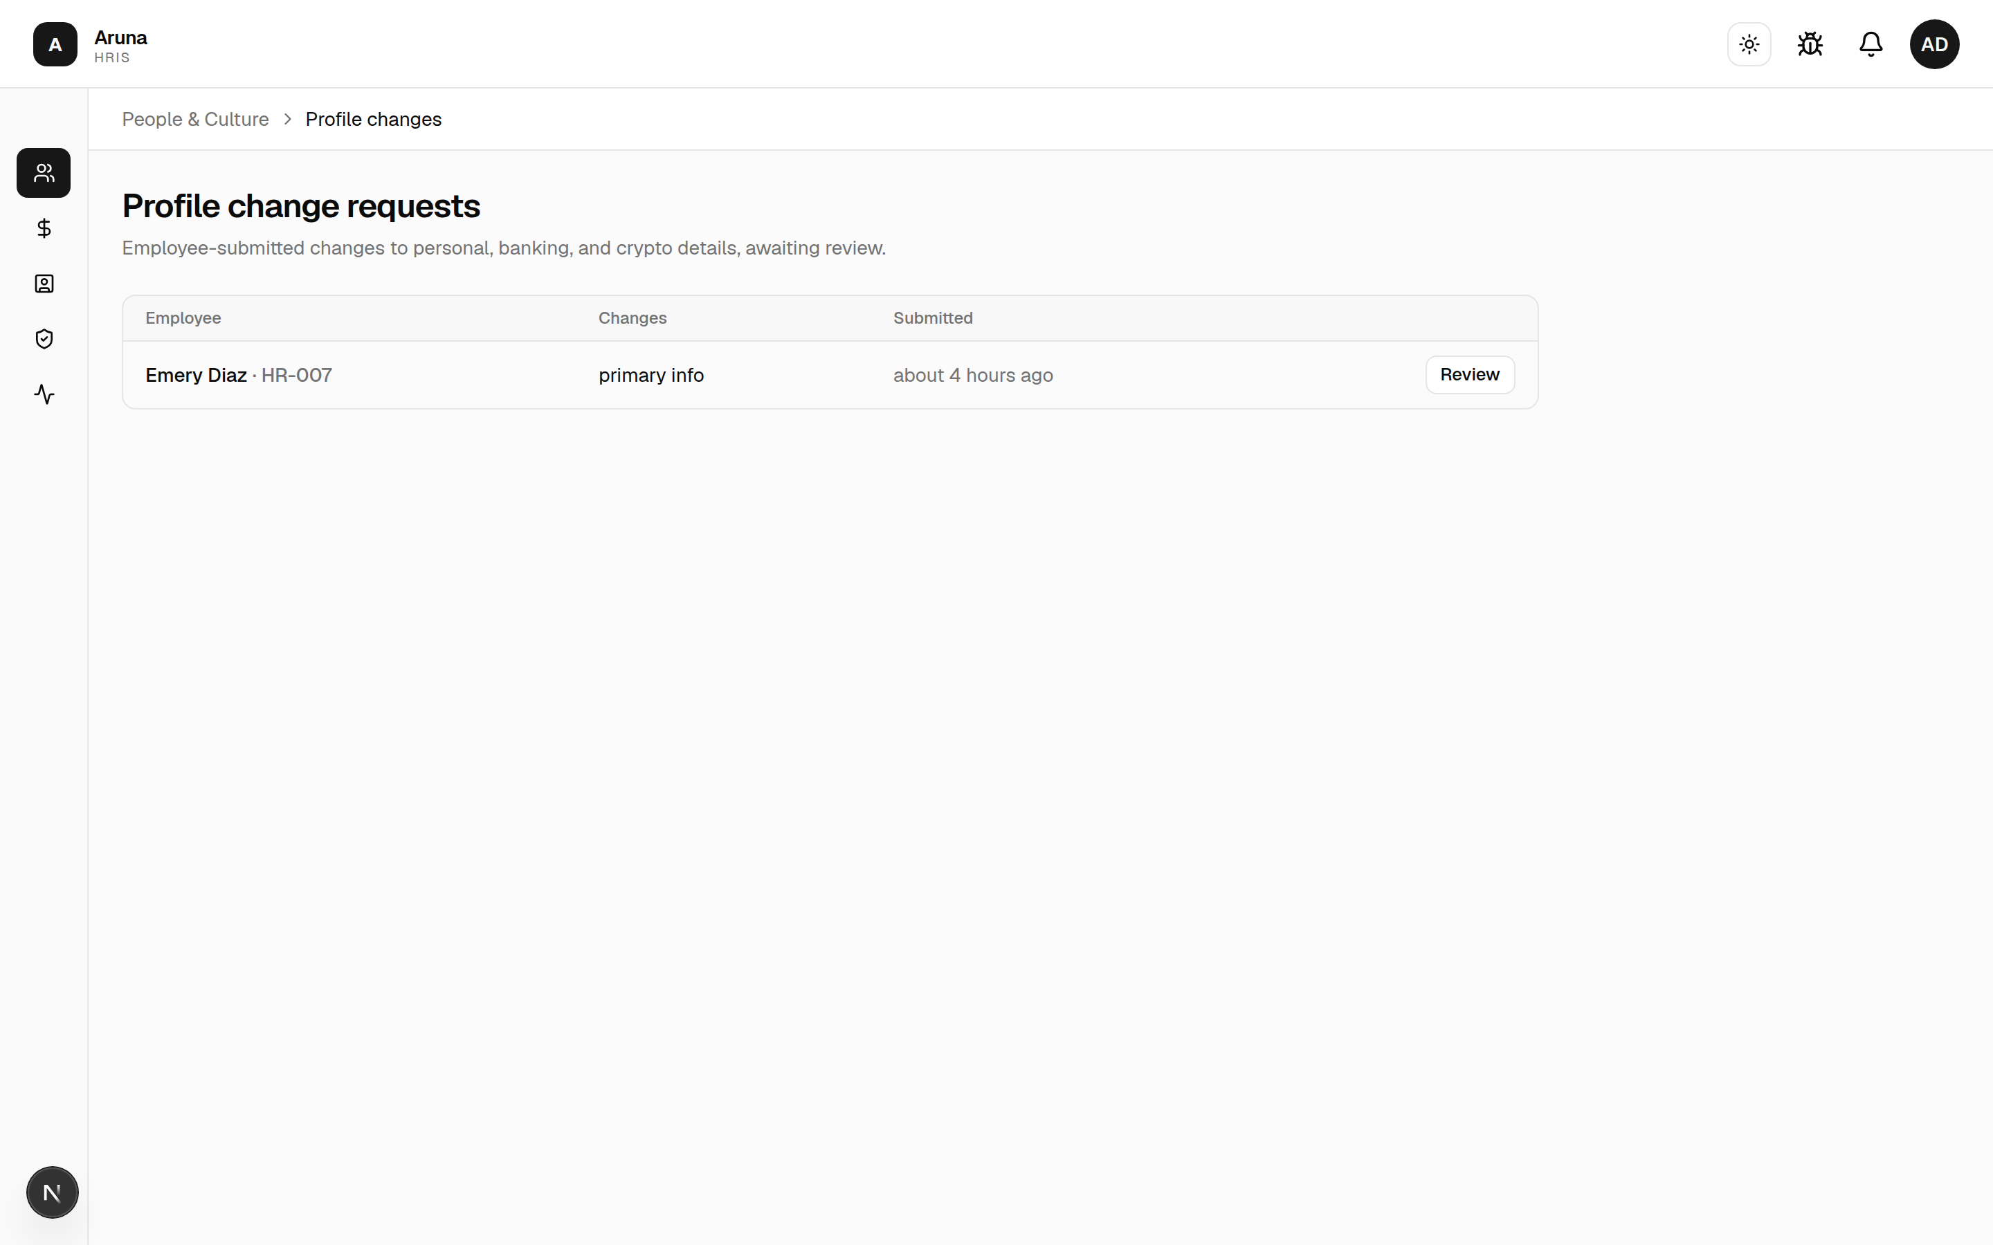Click the Profile changes breadcrumb
Viewport: 1993px width, 1245px height.
pyautogui.click(x=373, y=120)
